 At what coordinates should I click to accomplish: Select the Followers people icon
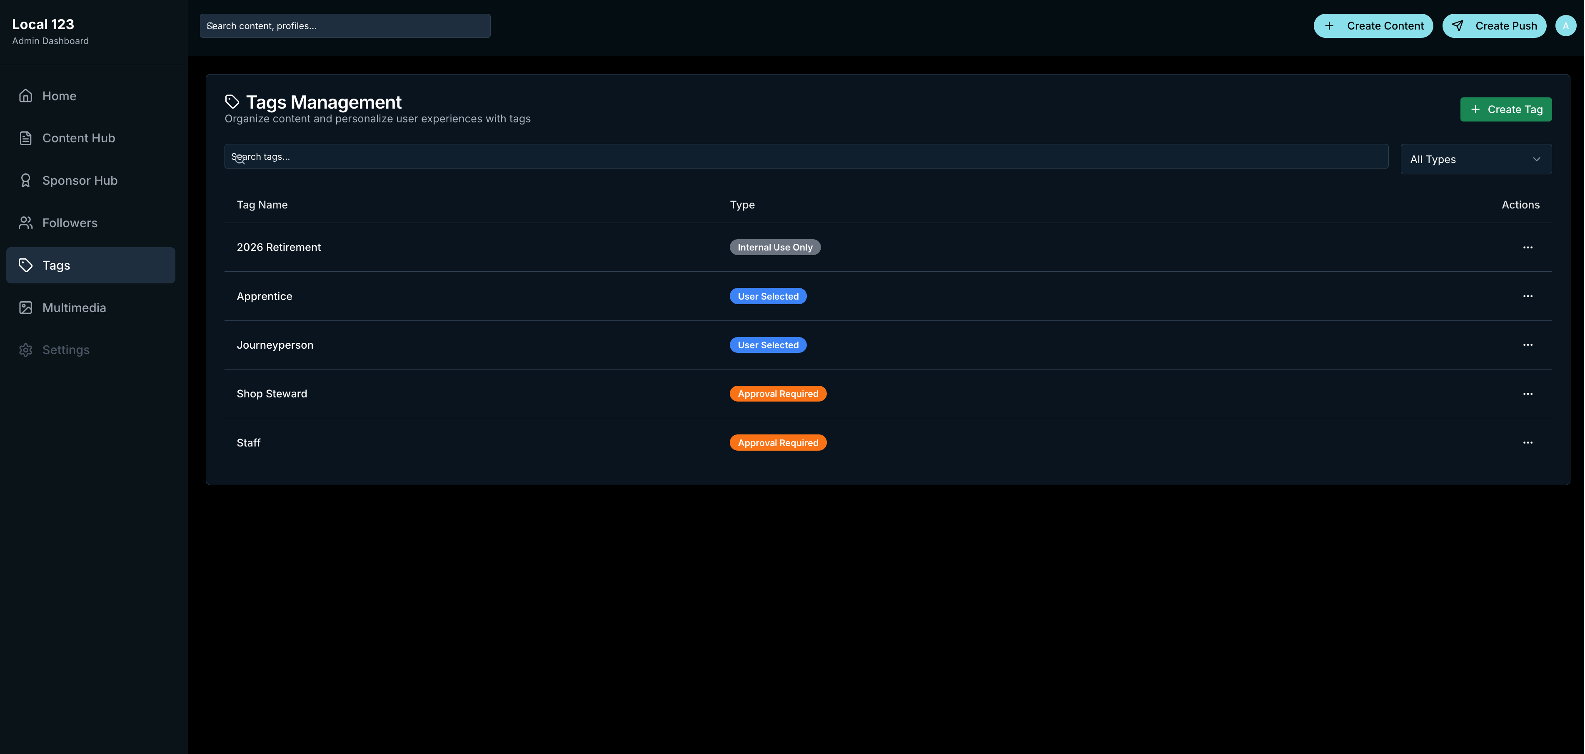[x=25, y=223]
